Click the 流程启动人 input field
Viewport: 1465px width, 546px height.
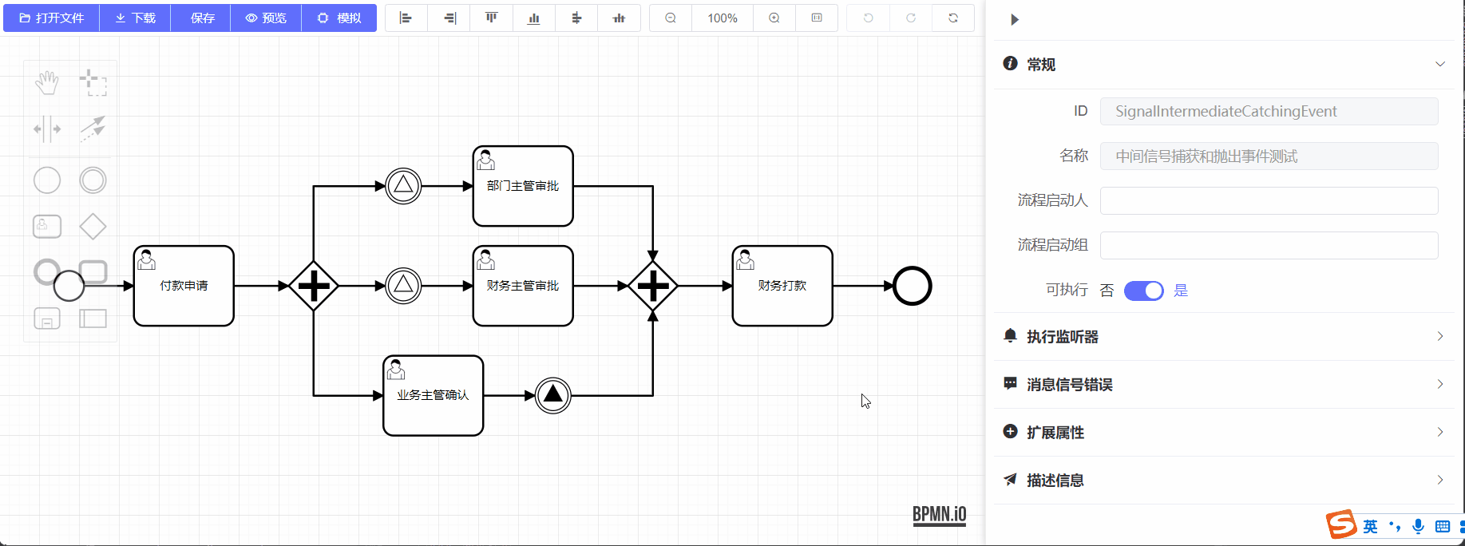coord(1269,200)
